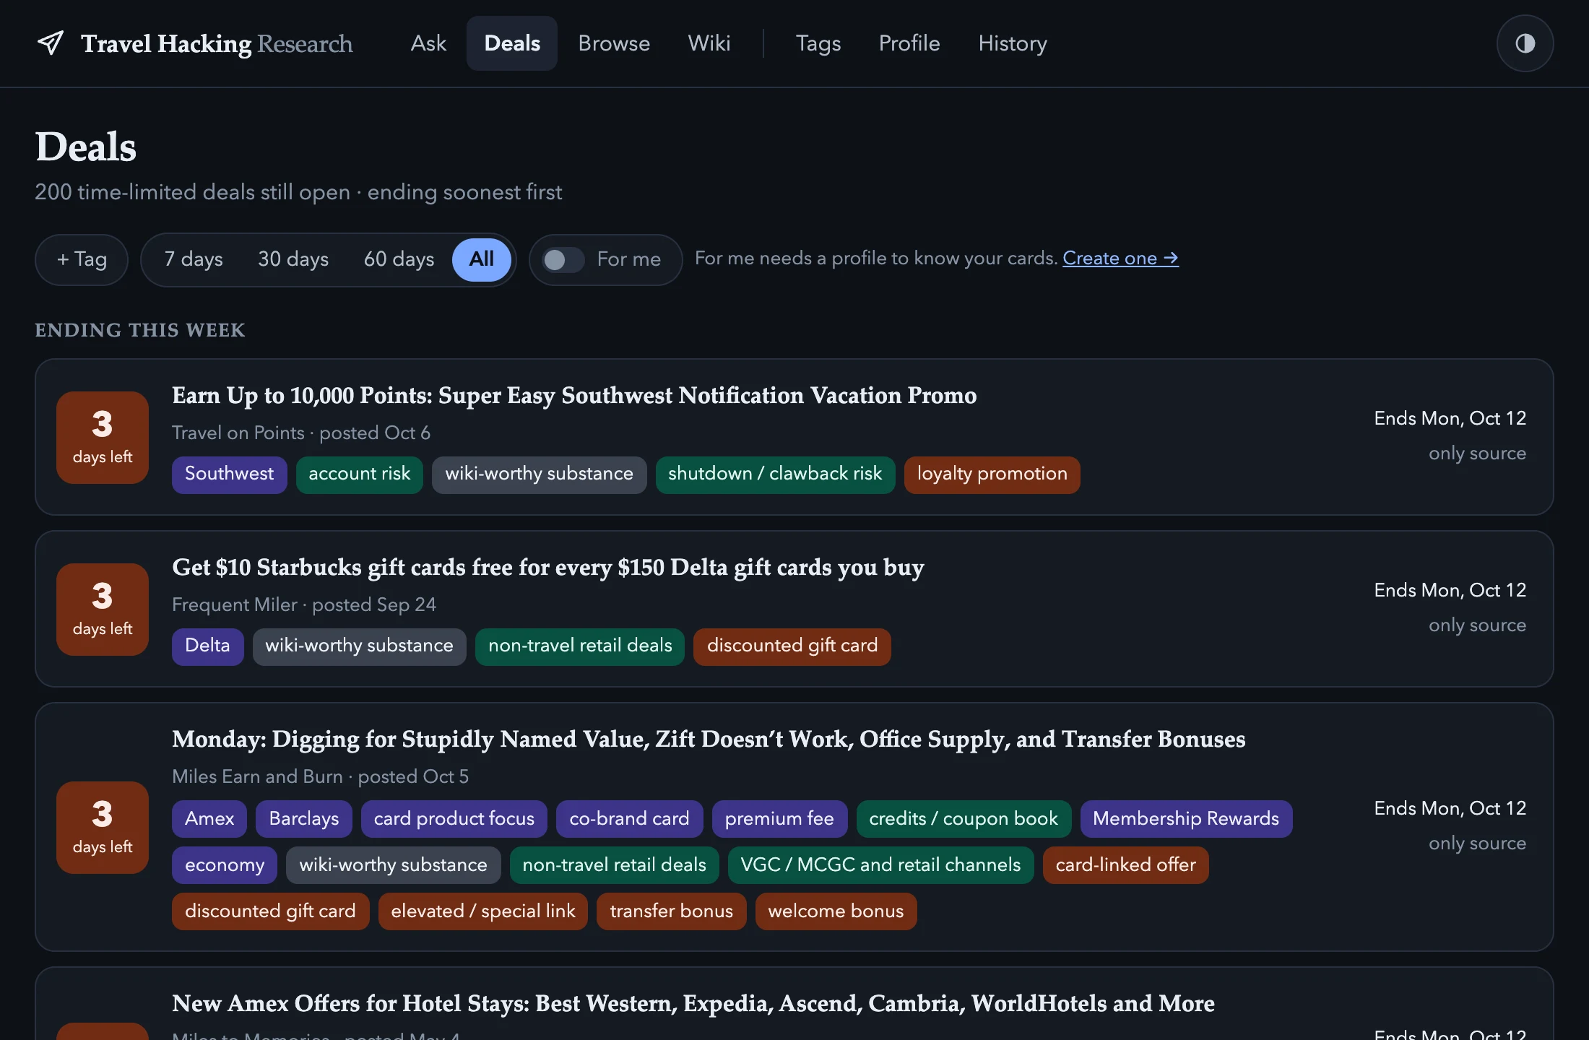Add a tag filter with + Tag
The height and width of the screenshot is (1040, 1589).
82,259
